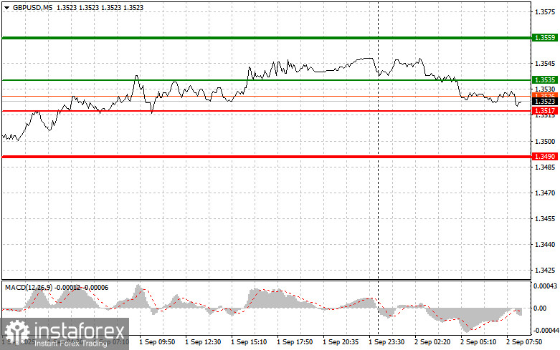Select the green 1.3559 price label
The height and width of the screenshot is (350, 560).
tap(545, 38)
